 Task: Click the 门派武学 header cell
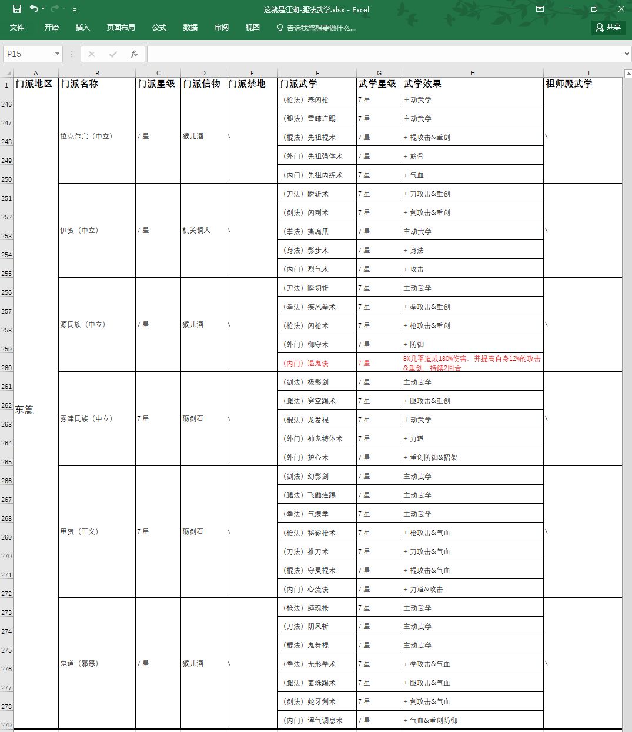pos(317,84)
